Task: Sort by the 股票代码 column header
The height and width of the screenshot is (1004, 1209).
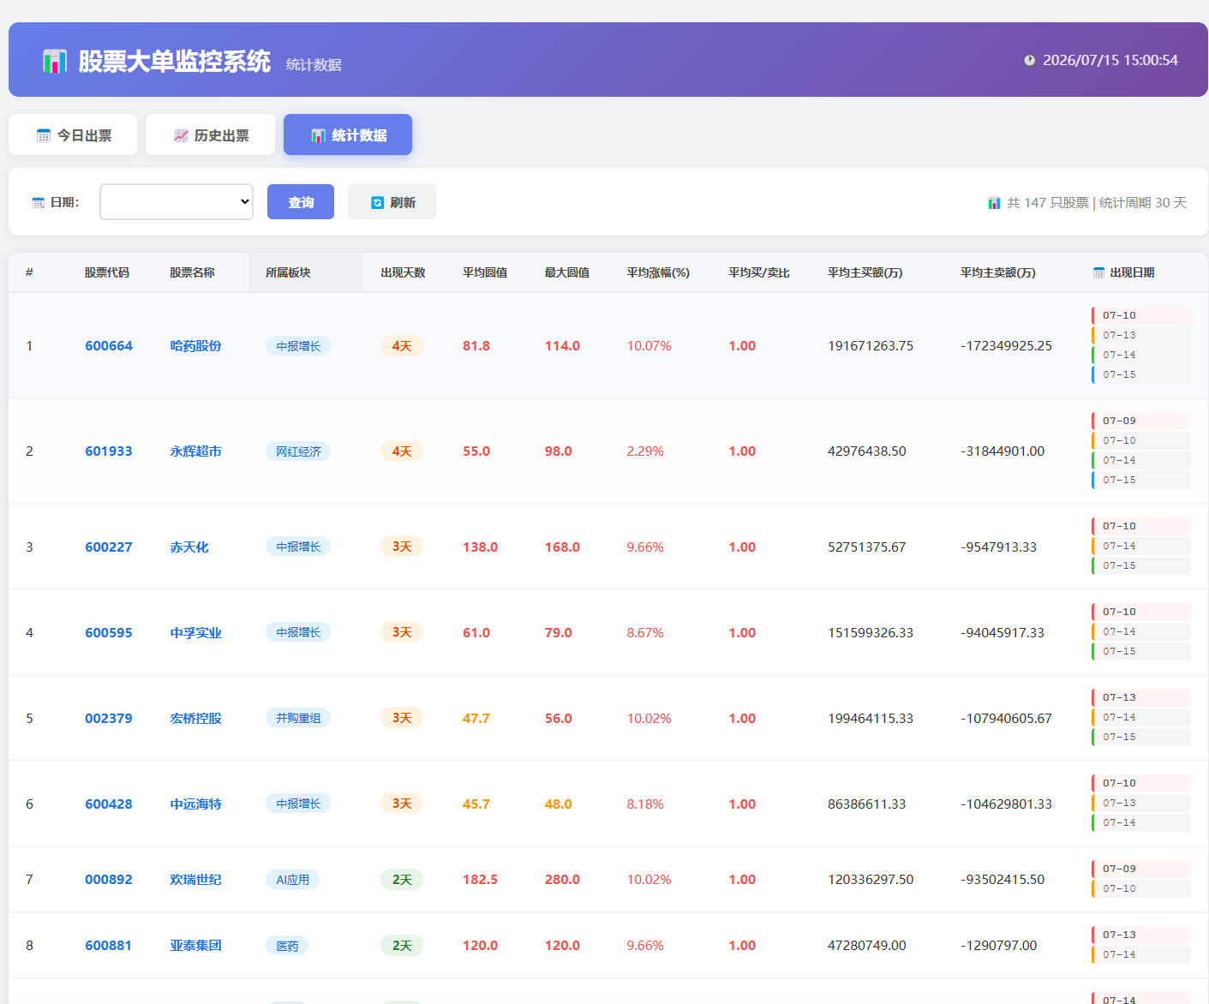Action: pos(107,272)
